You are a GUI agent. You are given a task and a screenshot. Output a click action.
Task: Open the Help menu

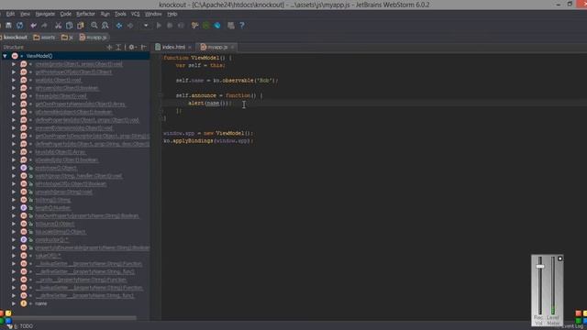point(172,14)
